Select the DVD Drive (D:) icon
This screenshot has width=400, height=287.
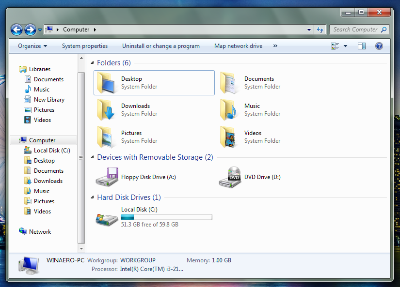point(230,177)
